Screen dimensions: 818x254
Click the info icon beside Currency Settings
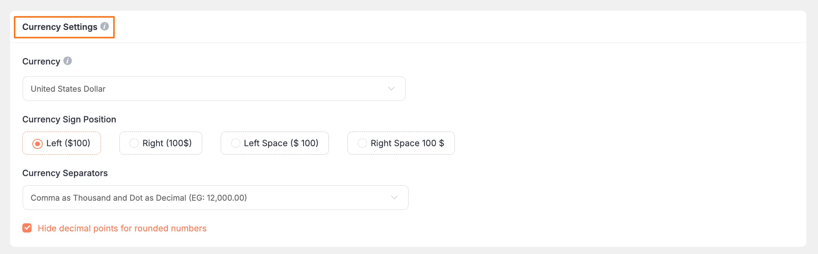[x=105, y=27]
